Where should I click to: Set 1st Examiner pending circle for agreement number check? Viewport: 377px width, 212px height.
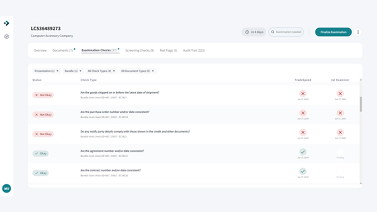[x=340, y=152]
